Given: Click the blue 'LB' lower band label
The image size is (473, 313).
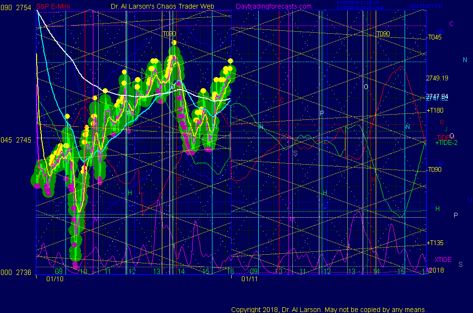Looking at the screenshot, I should (x=439, y=164).
